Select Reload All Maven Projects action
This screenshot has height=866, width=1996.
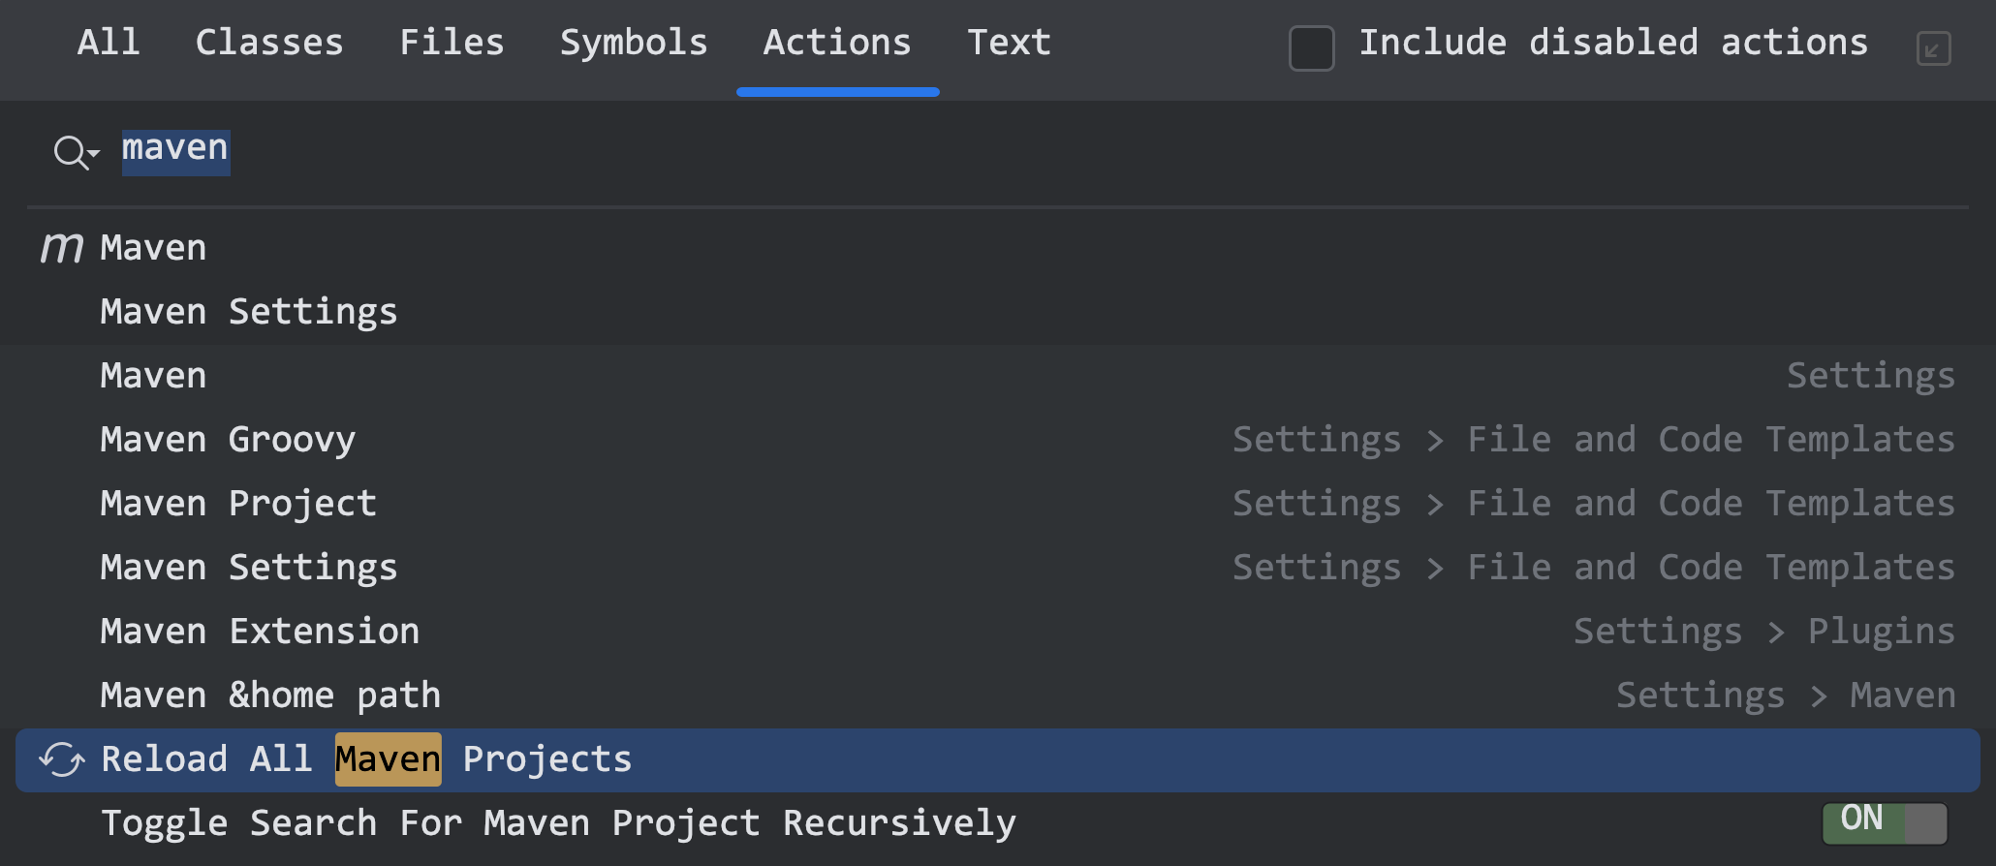pos(998,759)
